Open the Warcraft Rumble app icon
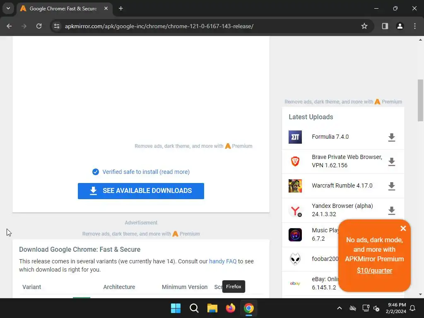This screenshot has height=318, width=424. tap(295, 186)
